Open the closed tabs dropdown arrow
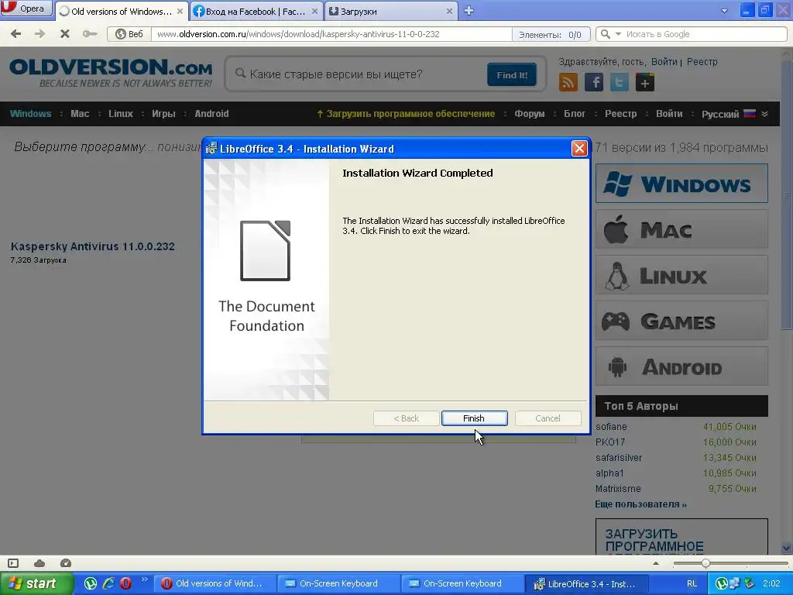Screen dimensions: 793x595 click(x=724, y=11)
